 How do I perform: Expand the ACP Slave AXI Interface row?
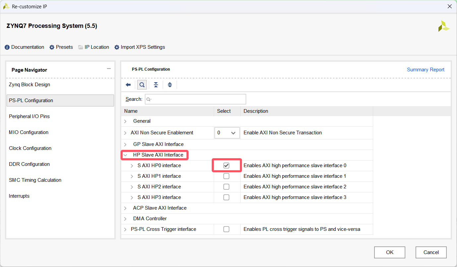[125, 208]
